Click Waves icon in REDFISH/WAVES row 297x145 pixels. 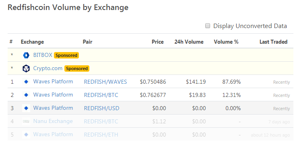click(26, 82)
